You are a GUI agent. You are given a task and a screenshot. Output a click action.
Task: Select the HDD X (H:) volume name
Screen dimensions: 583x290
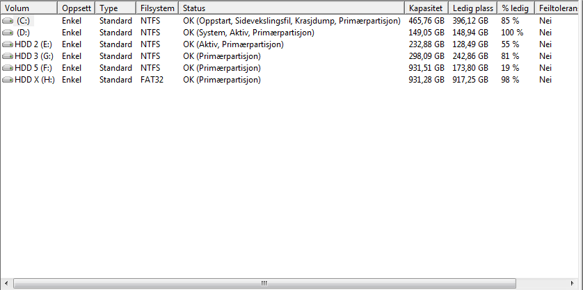(35, 80)
